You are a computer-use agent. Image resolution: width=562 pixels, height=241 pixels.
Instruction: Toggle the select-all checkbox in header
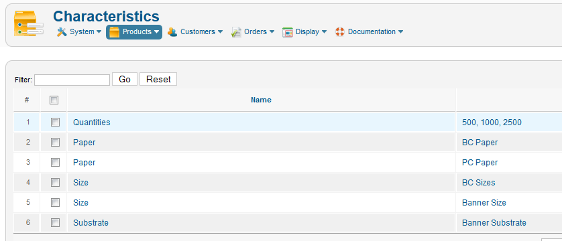[x=54, y=100]
